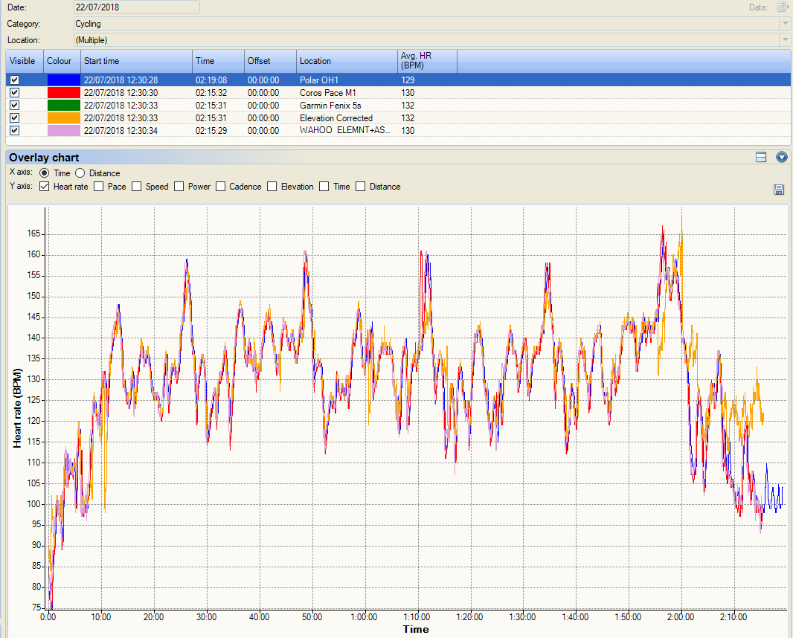
Task: Click the orange Elevation Corrected colour swatch
Action: point(63,118)
